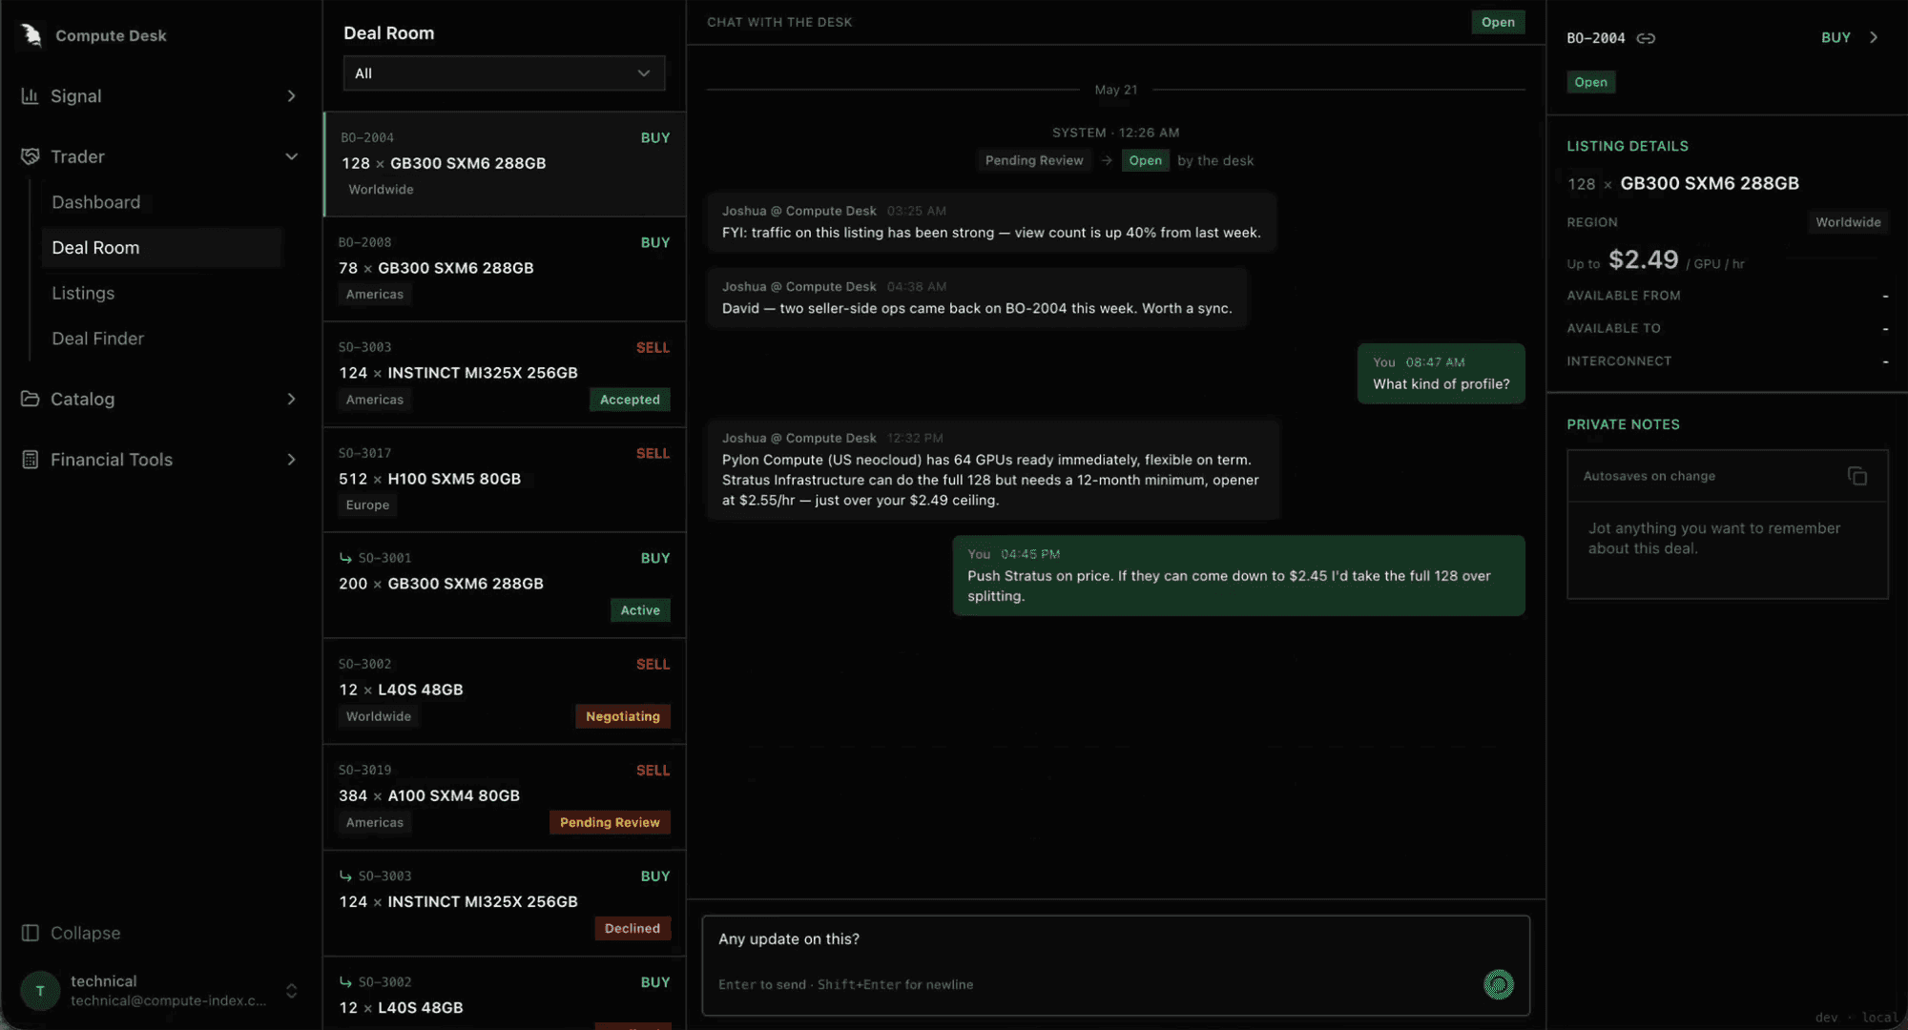1908x1030 pixels.
Task: Expand the Financial Tools section chevron
Action: point(291,460)
